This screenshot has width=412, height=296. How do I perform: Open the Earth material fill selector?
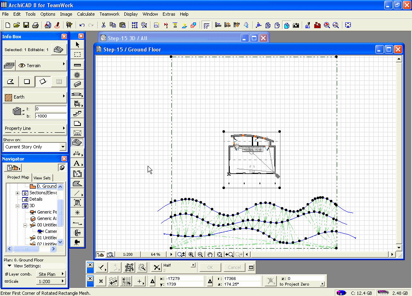(34, 97)
